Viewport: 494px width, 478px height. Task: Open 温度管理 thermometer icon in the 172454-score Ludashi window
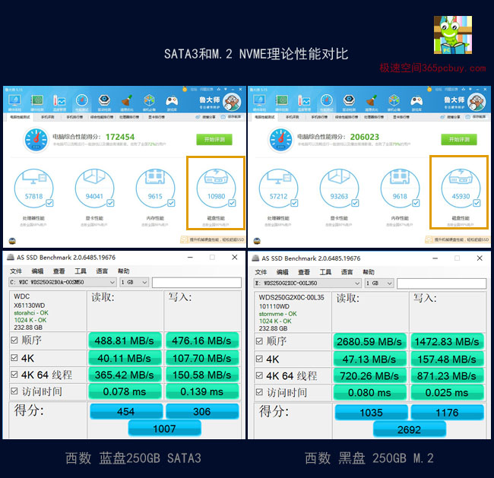point(59,102)
